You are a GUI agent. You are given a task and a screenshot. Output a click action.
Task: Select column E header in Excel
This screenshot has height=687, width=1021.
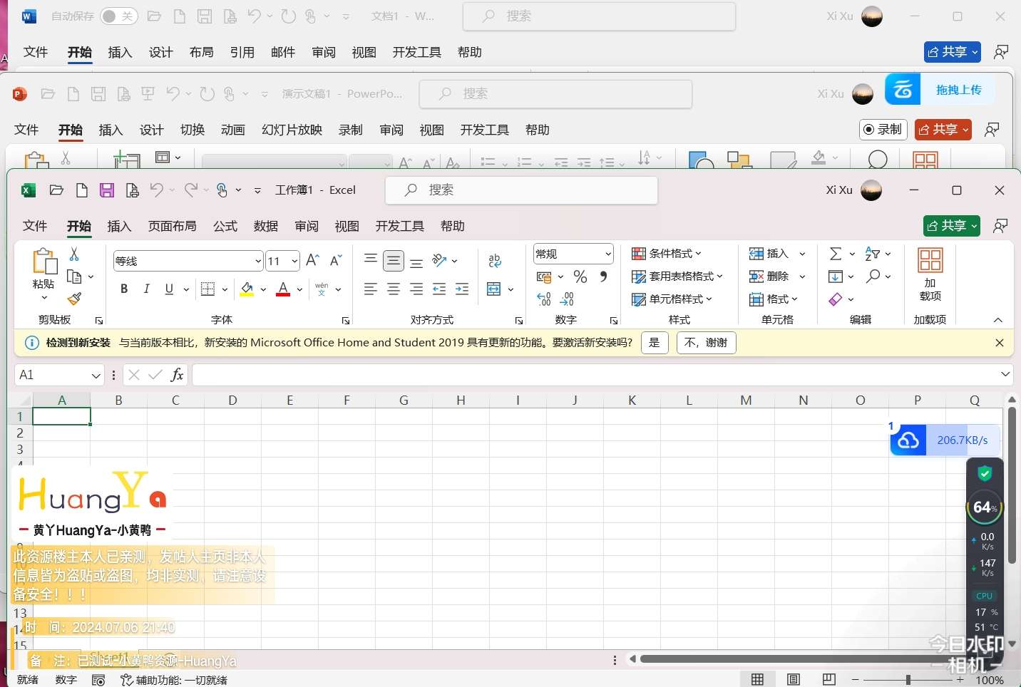(289, 400)
